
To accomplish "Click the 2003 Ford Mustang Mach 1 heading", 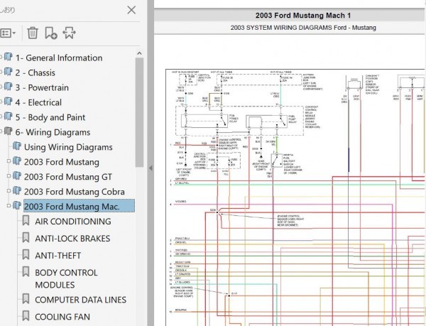I will pyautogui.click(x=303, y=16).
